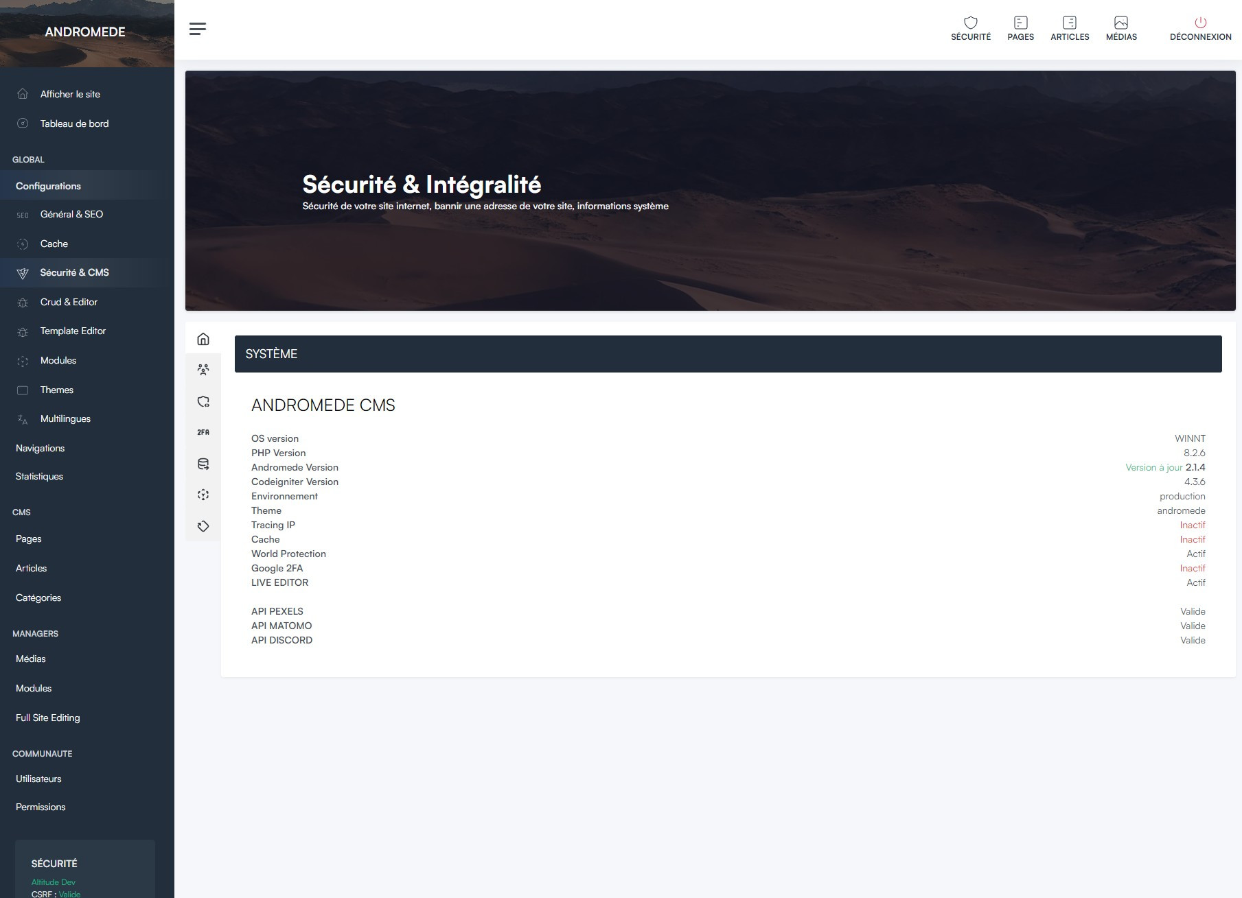The width and height of the screenshot is (1242, 898).
Task: Click the SYSTÈME section header
Action: pos(728,354)
